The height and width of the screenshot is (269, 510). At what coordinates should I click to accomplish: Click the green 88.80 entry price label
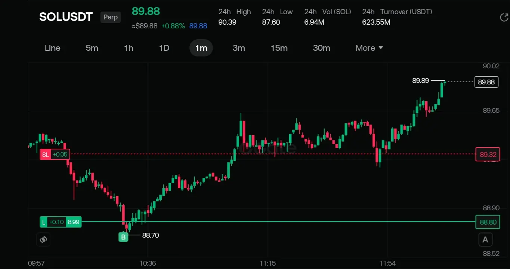click(x=488, y=222)
